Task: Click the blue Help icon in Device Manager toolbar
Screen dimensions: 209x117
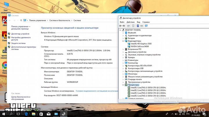Action: click(138, 26)
